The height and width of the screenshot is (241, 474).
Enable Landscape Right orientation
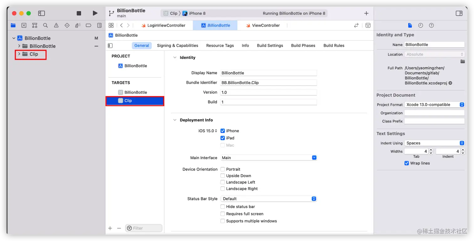(x=223, y=189)
